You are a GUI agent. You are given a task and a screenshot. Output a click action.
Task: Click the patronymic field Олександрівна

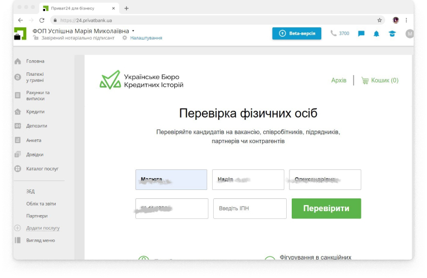(x=325, y=179)
